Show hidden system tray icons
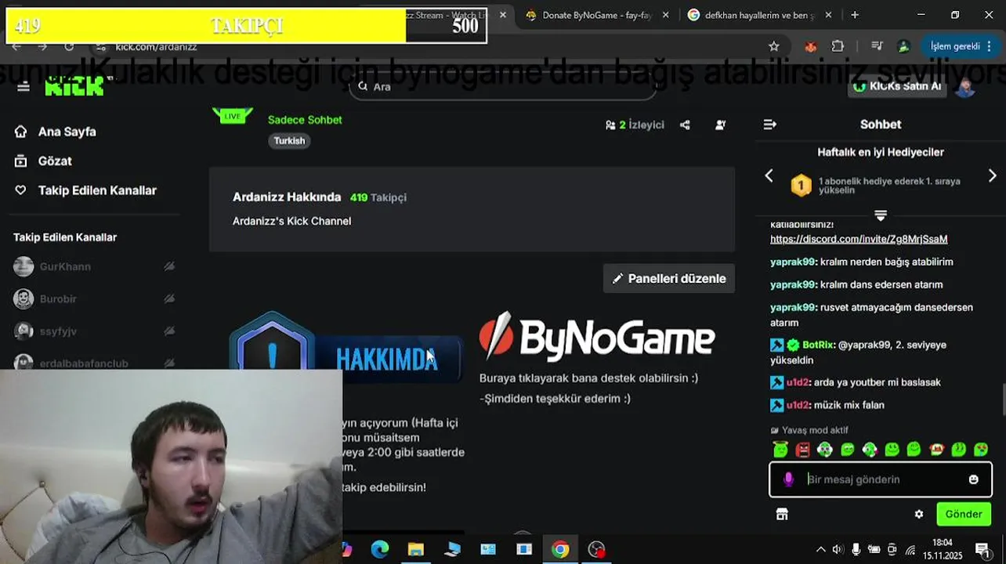Image resolution: width=1006 pixels, height=564 pixels. pos(820,550)
